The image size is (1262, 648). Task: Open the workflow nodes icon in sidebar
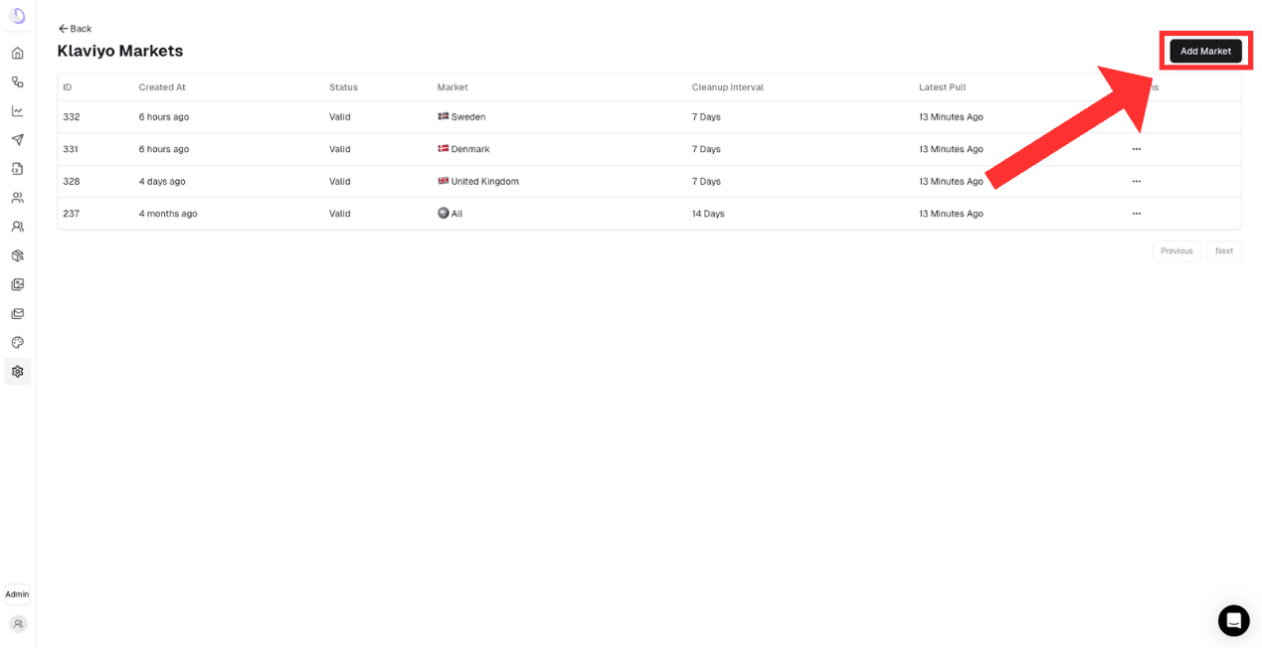tap(17, 81)
